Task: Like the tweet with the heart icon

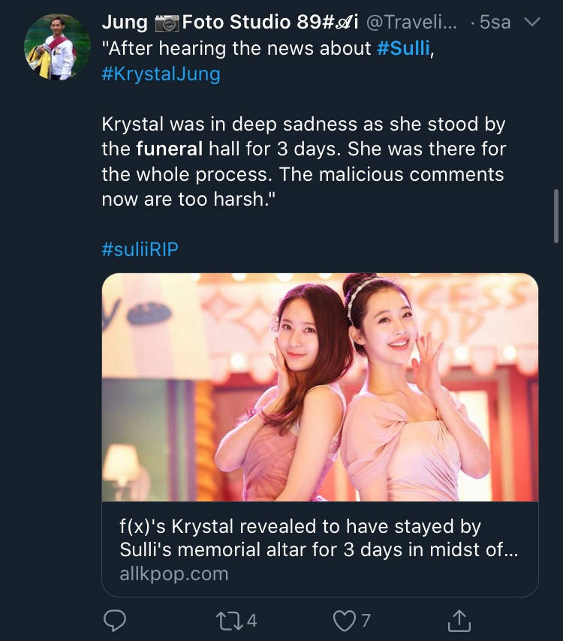Action: [343, 620]
